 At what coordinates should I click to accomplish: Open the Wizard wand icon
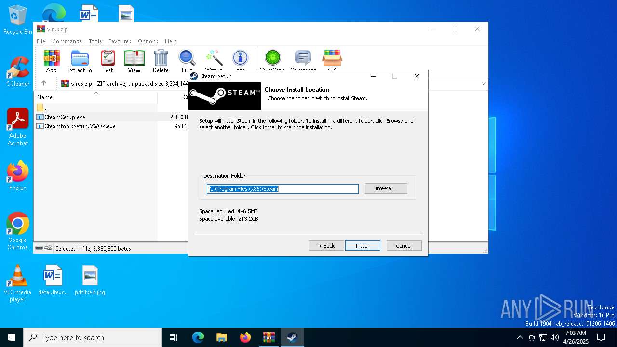coord(214,61)
